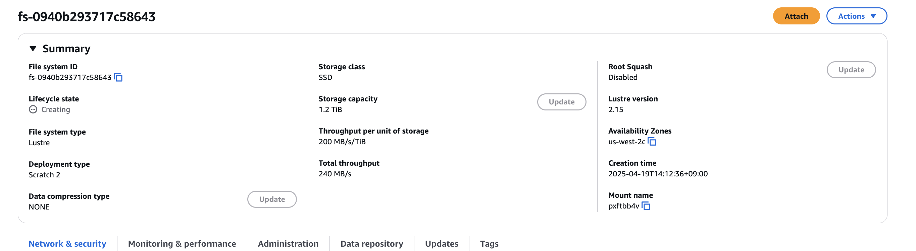This screenshot has height=251, width=916.
Task: Open the Actions dropdown menu
Action: 856,16
